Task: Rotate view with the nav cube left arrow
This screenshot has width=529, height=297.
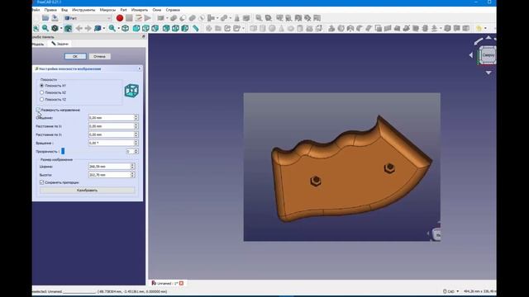Action: pos(471,55)
